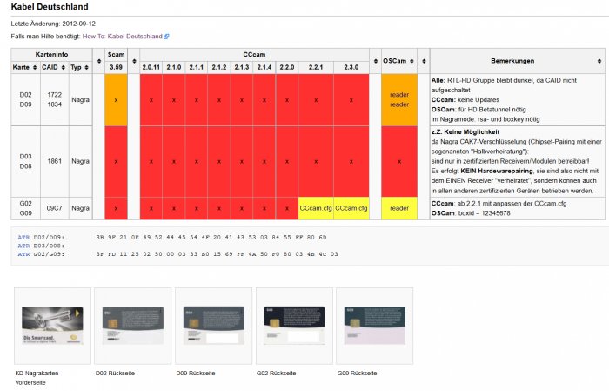Image resolution: width=609 pixels, height=391 pixels.
Task: Click the CCcam group header
Action: coord(254,54)
